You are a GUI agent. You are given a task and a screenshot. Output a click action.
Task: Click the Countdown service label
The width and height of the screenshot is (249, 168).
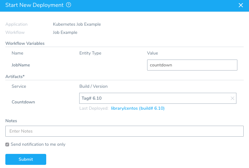[23, 102]
